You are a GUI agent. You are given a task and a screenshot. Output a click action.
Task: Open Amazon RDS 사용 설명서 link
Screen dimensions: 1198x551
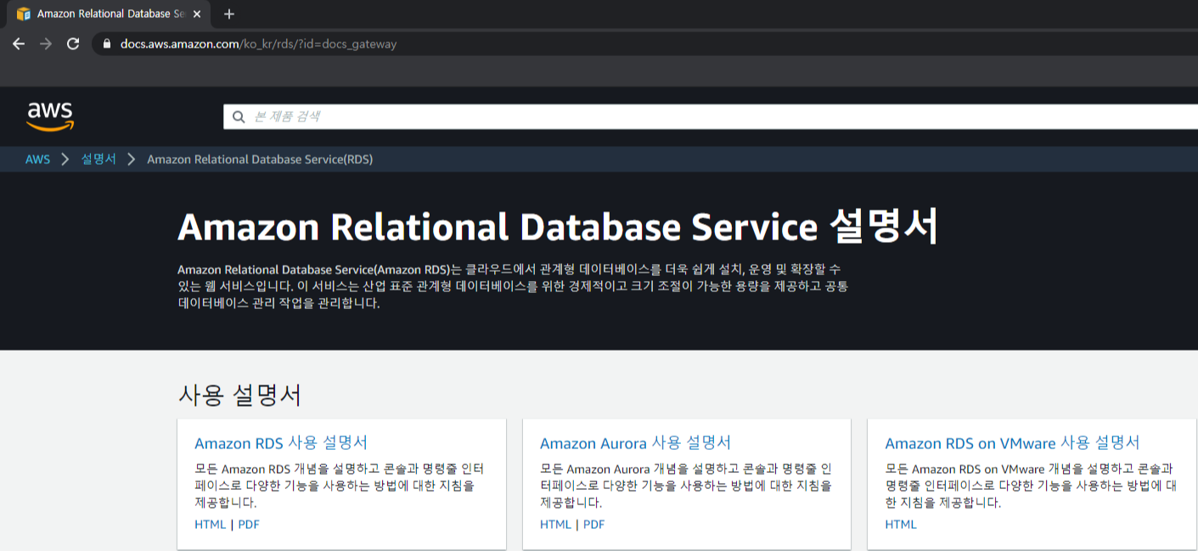point(281,443)
